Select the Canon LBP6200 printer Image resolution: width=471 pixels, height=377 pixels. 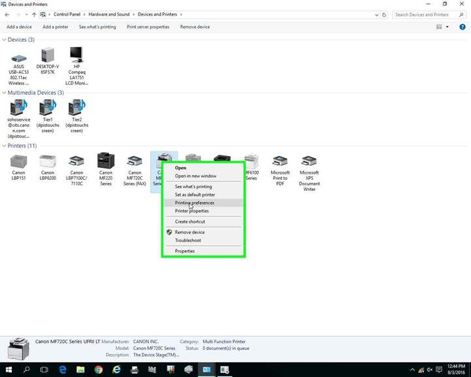pyautogui.click(x=48, y=167)
